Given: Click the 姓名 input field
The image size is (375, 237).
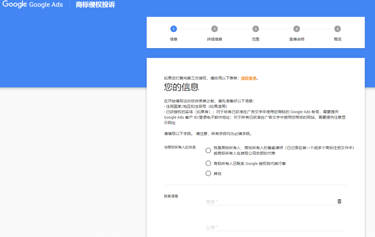Looking at the screenshot, I should click(x=275, y=202).
